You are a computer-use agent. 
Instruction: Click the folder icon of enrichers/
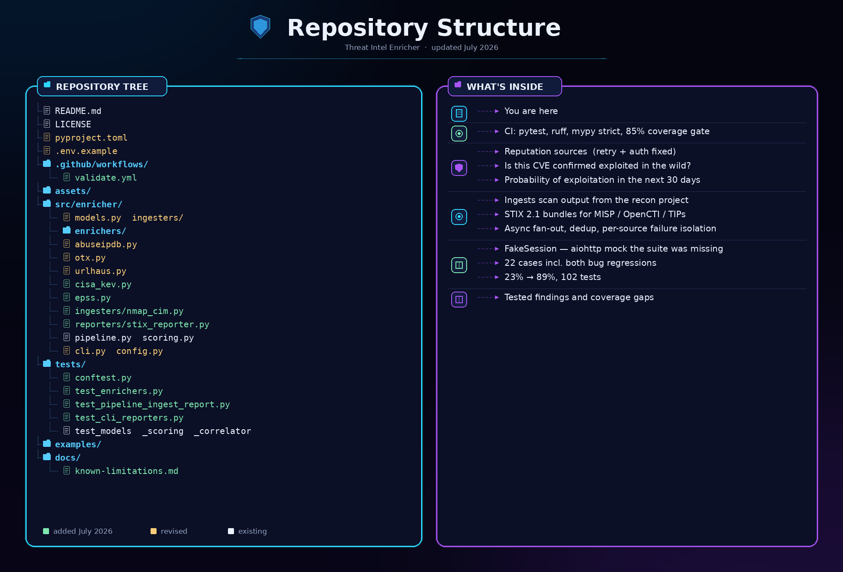[x=67, y=230]
